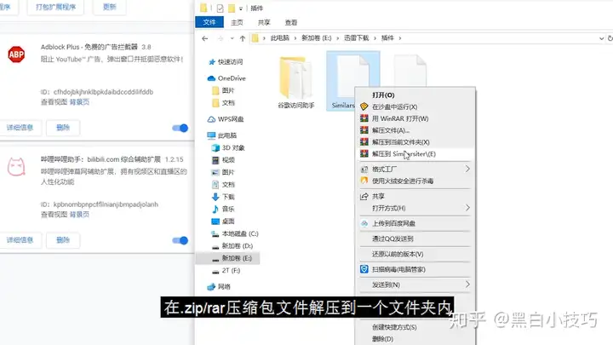Open 详细信息 for bilibili helper
Image resolution: width=613 pixels, height=345 pixels.
tap(20, 240)
